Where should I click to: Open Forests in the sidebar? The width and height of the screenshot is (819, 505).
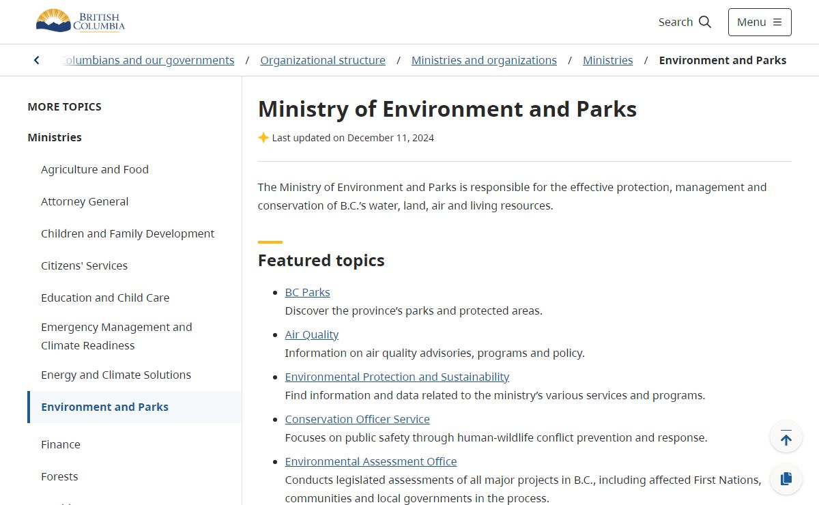pos(59,476)
